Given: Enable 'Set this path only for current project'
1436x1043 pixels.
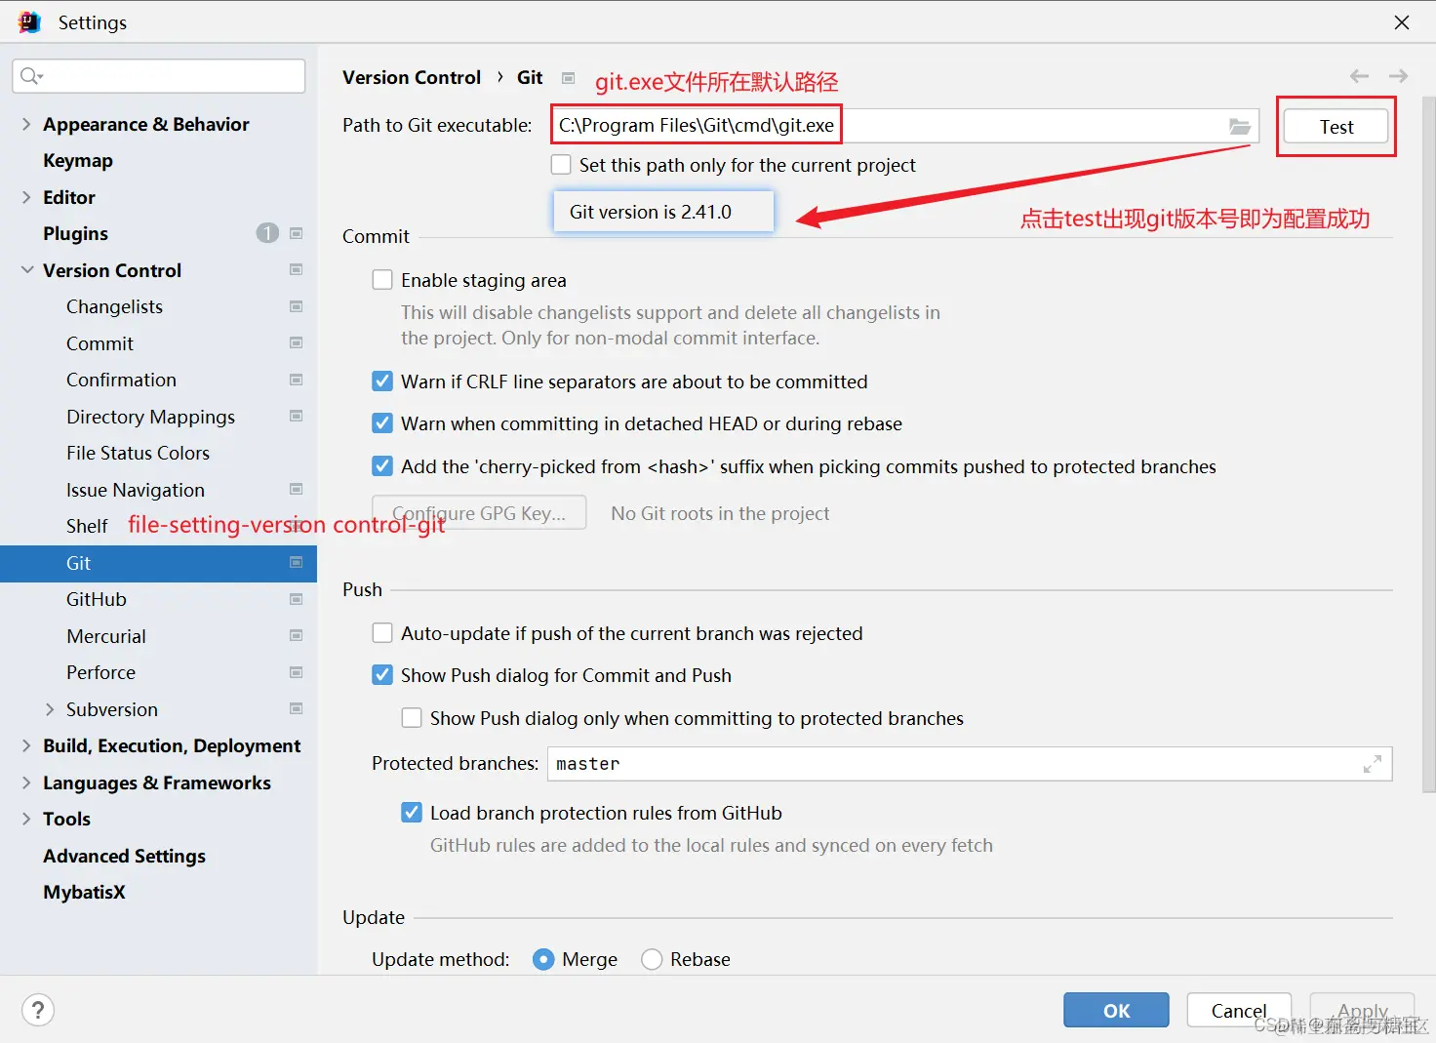Looking at the screenshot, I should [561, 165].
